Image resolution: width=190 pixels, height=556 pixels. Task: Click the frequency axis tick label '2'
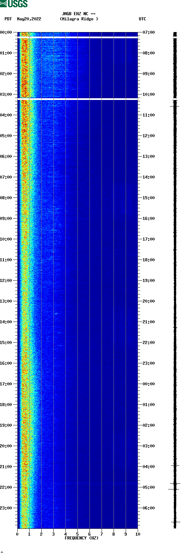pos(41,534)
